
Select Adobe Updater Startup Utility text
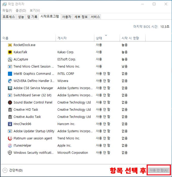(x=34, y=131)
